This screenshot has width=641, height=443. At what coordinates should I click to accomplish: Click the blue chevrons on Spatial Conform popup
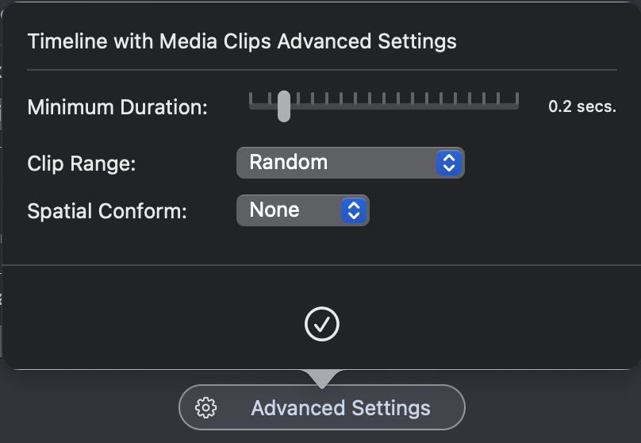point(354,210)
